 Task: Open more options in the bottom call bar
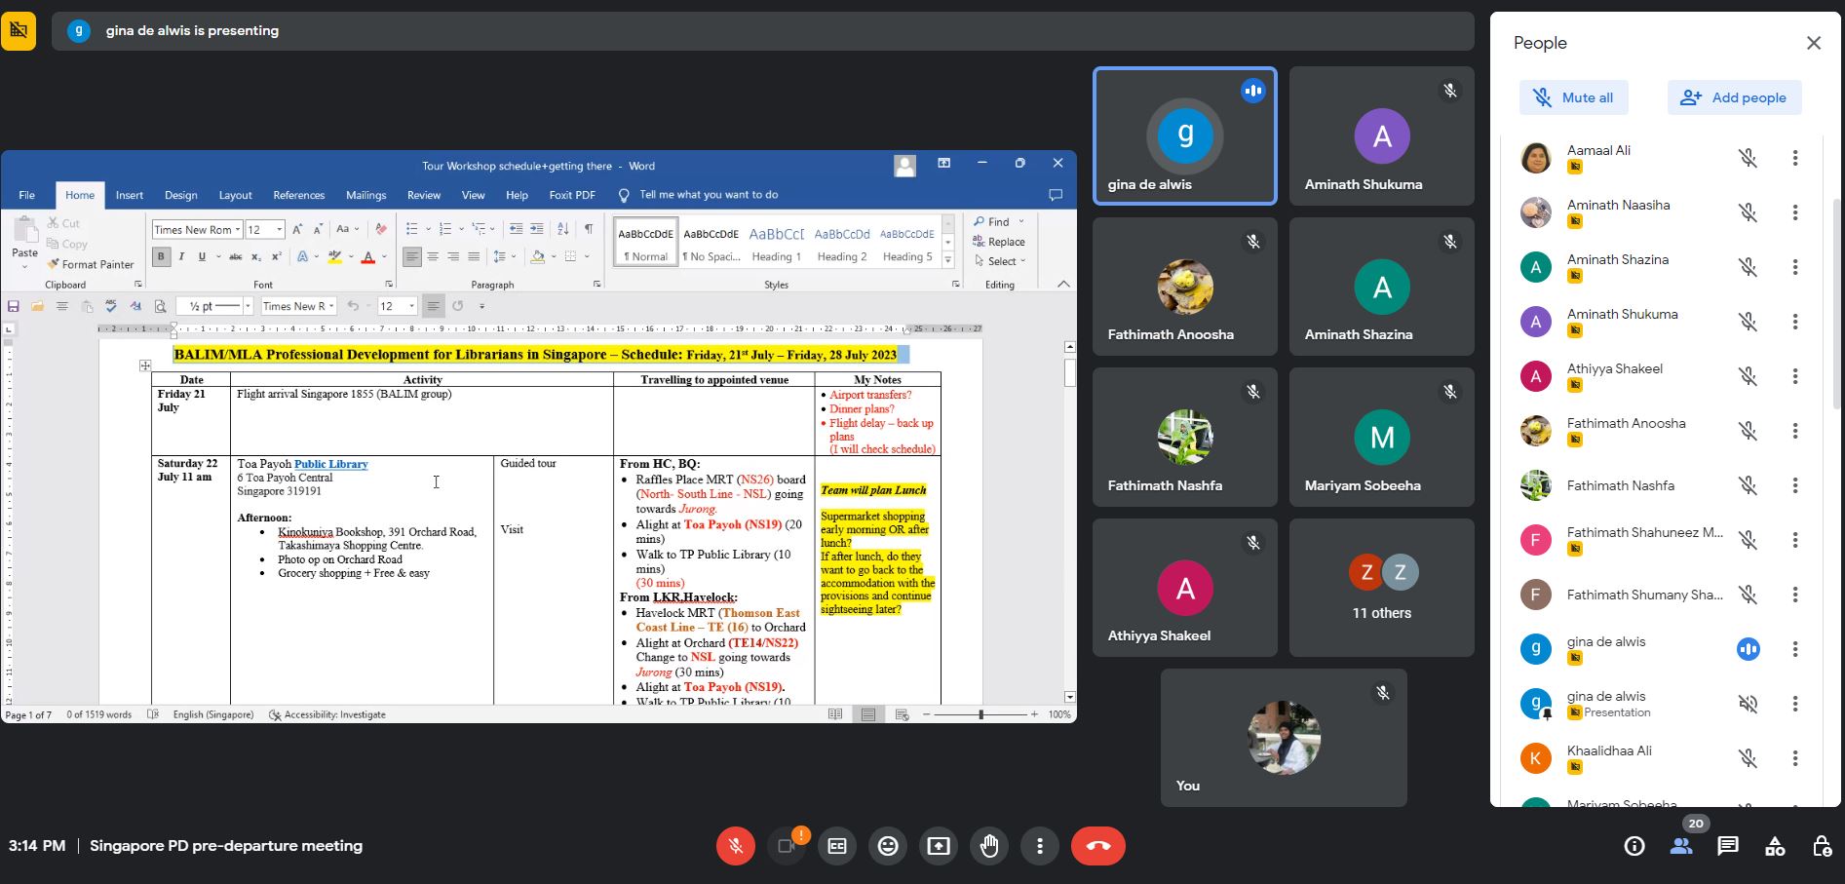coord(1040,846)
